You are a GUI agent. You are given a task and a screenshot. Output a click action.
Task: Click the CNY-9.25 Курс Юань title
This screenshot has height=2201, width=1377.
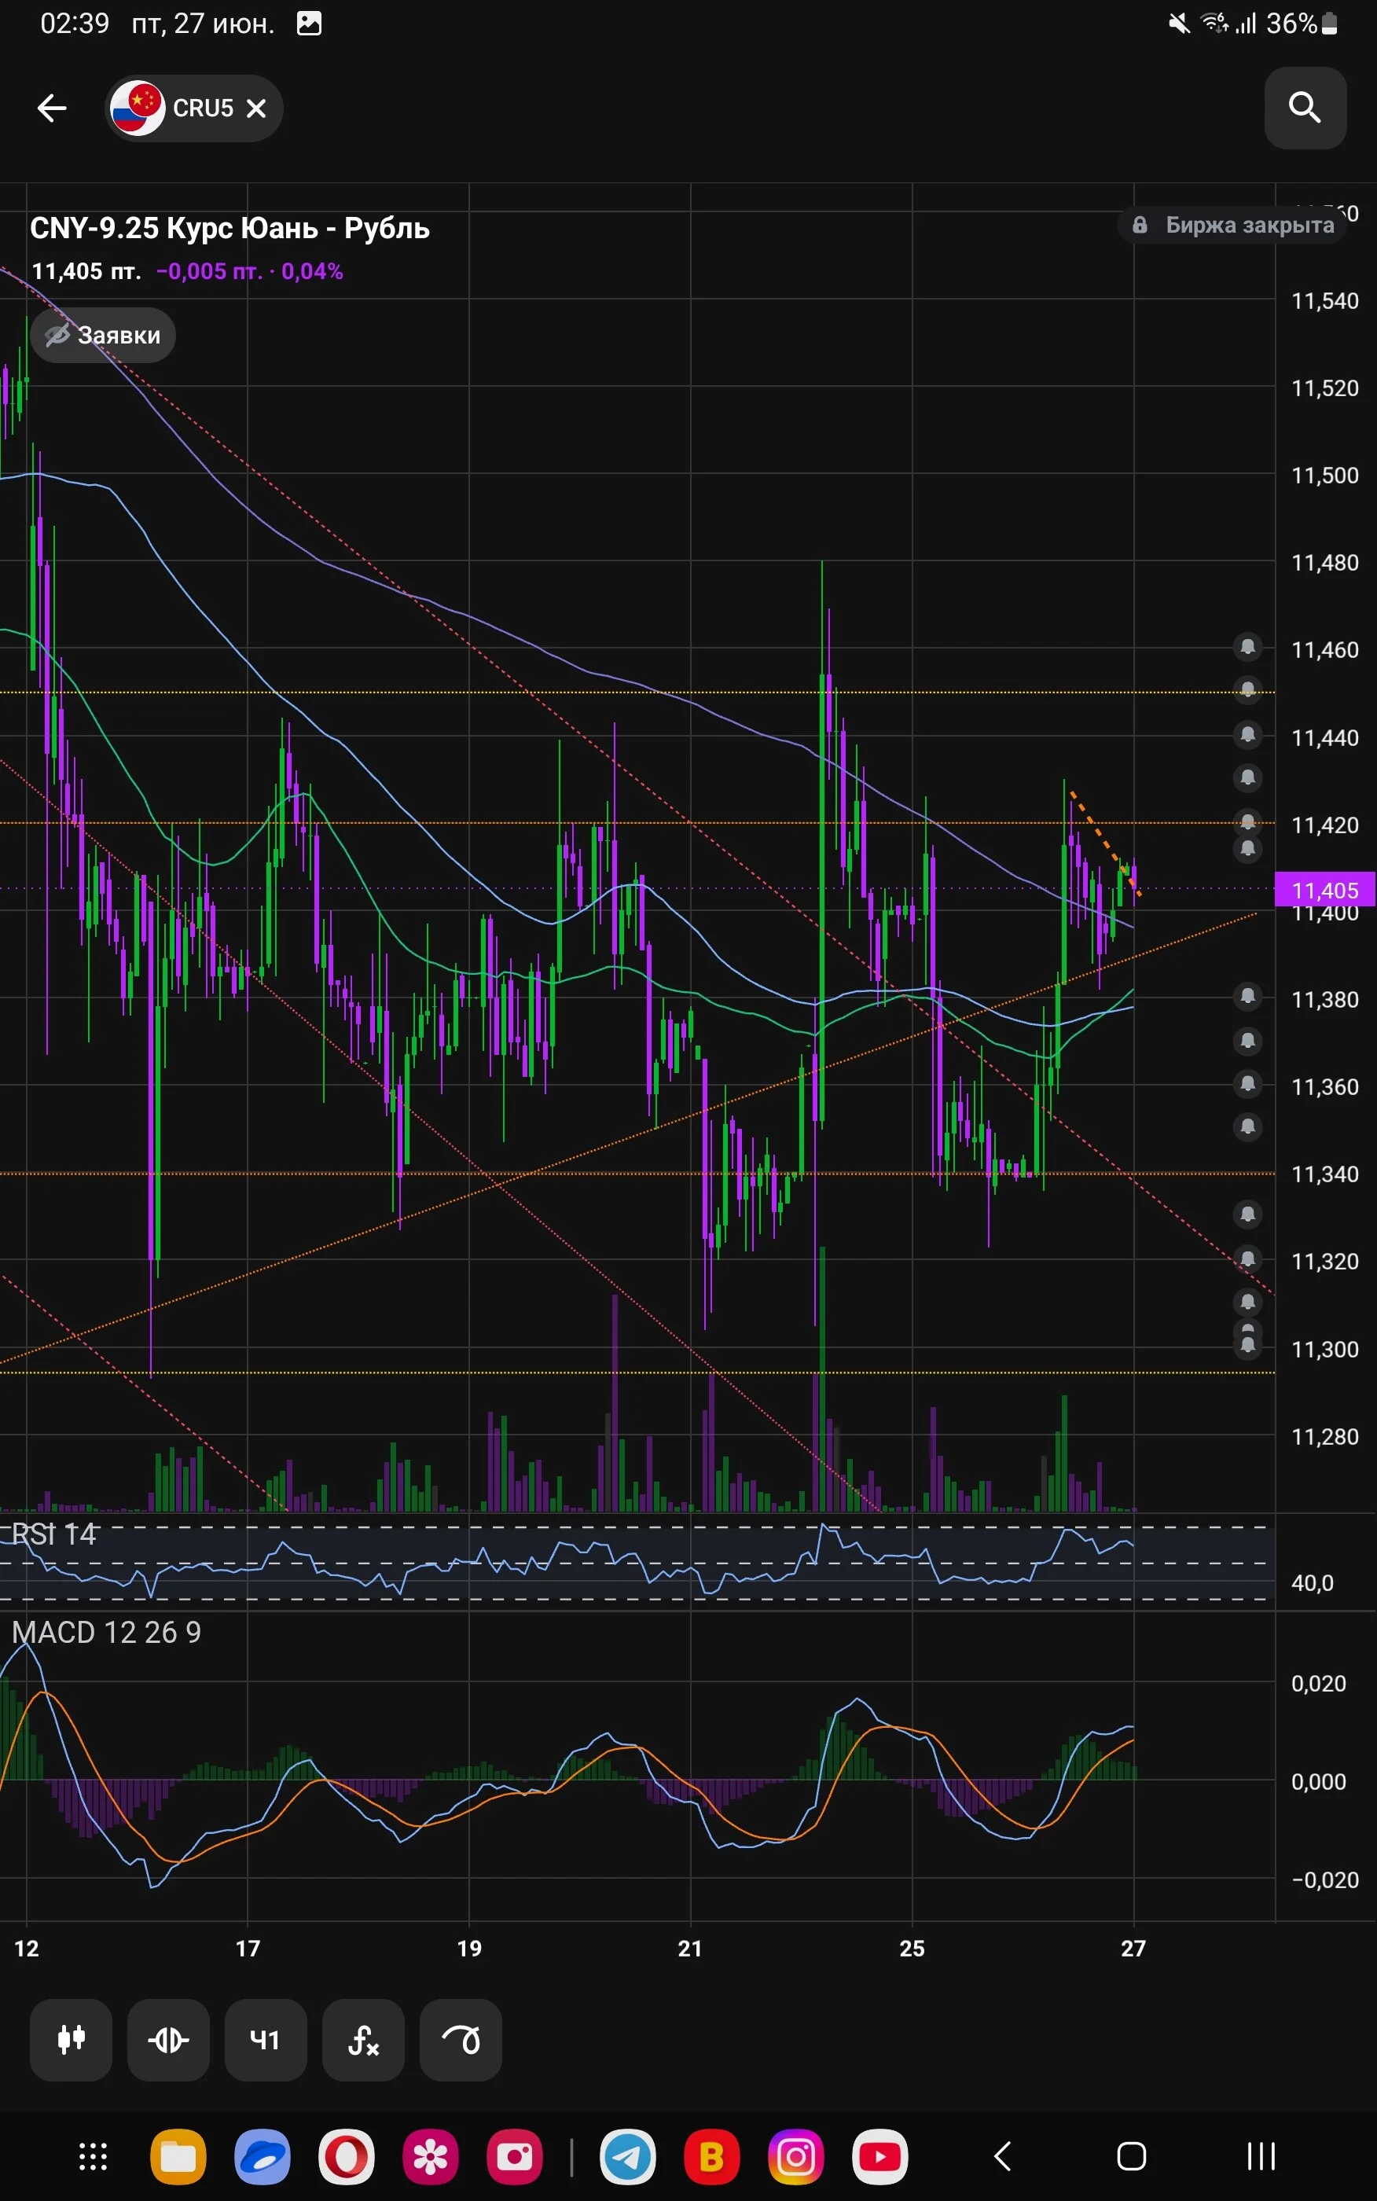[229, 228]
